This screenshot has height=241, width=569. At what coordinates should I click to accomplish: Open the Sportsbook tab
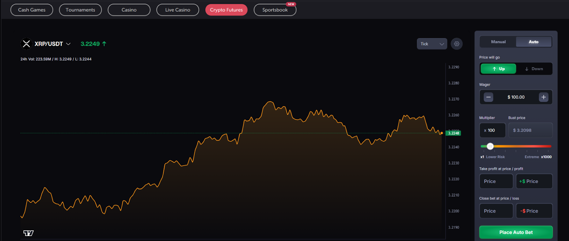(275, 10)
